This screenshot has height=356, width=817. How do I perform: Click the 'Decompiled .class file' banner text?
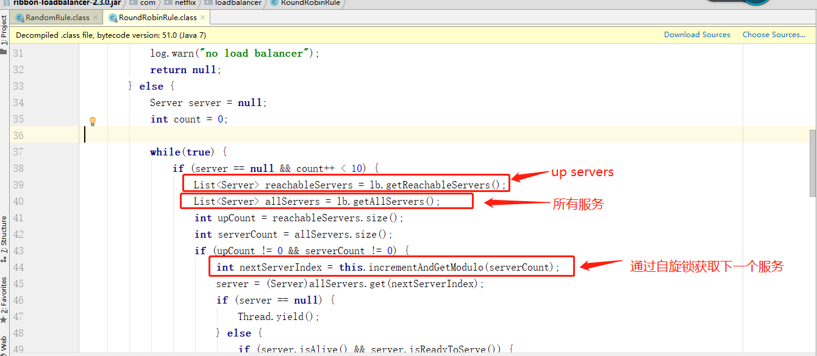click(111, 35)
